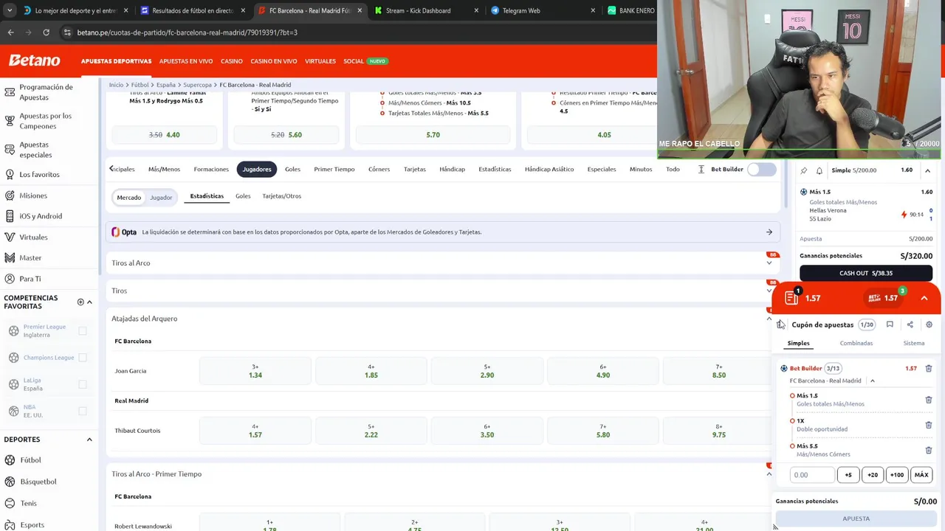
Task: Open bet slip settings gear
Action: coord(929,324)
